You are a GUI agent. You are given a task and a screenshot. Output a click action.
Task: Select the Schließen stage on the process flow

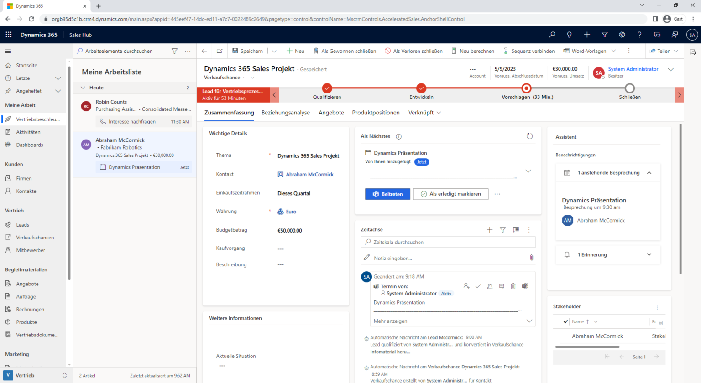click(x=630, y=89)
